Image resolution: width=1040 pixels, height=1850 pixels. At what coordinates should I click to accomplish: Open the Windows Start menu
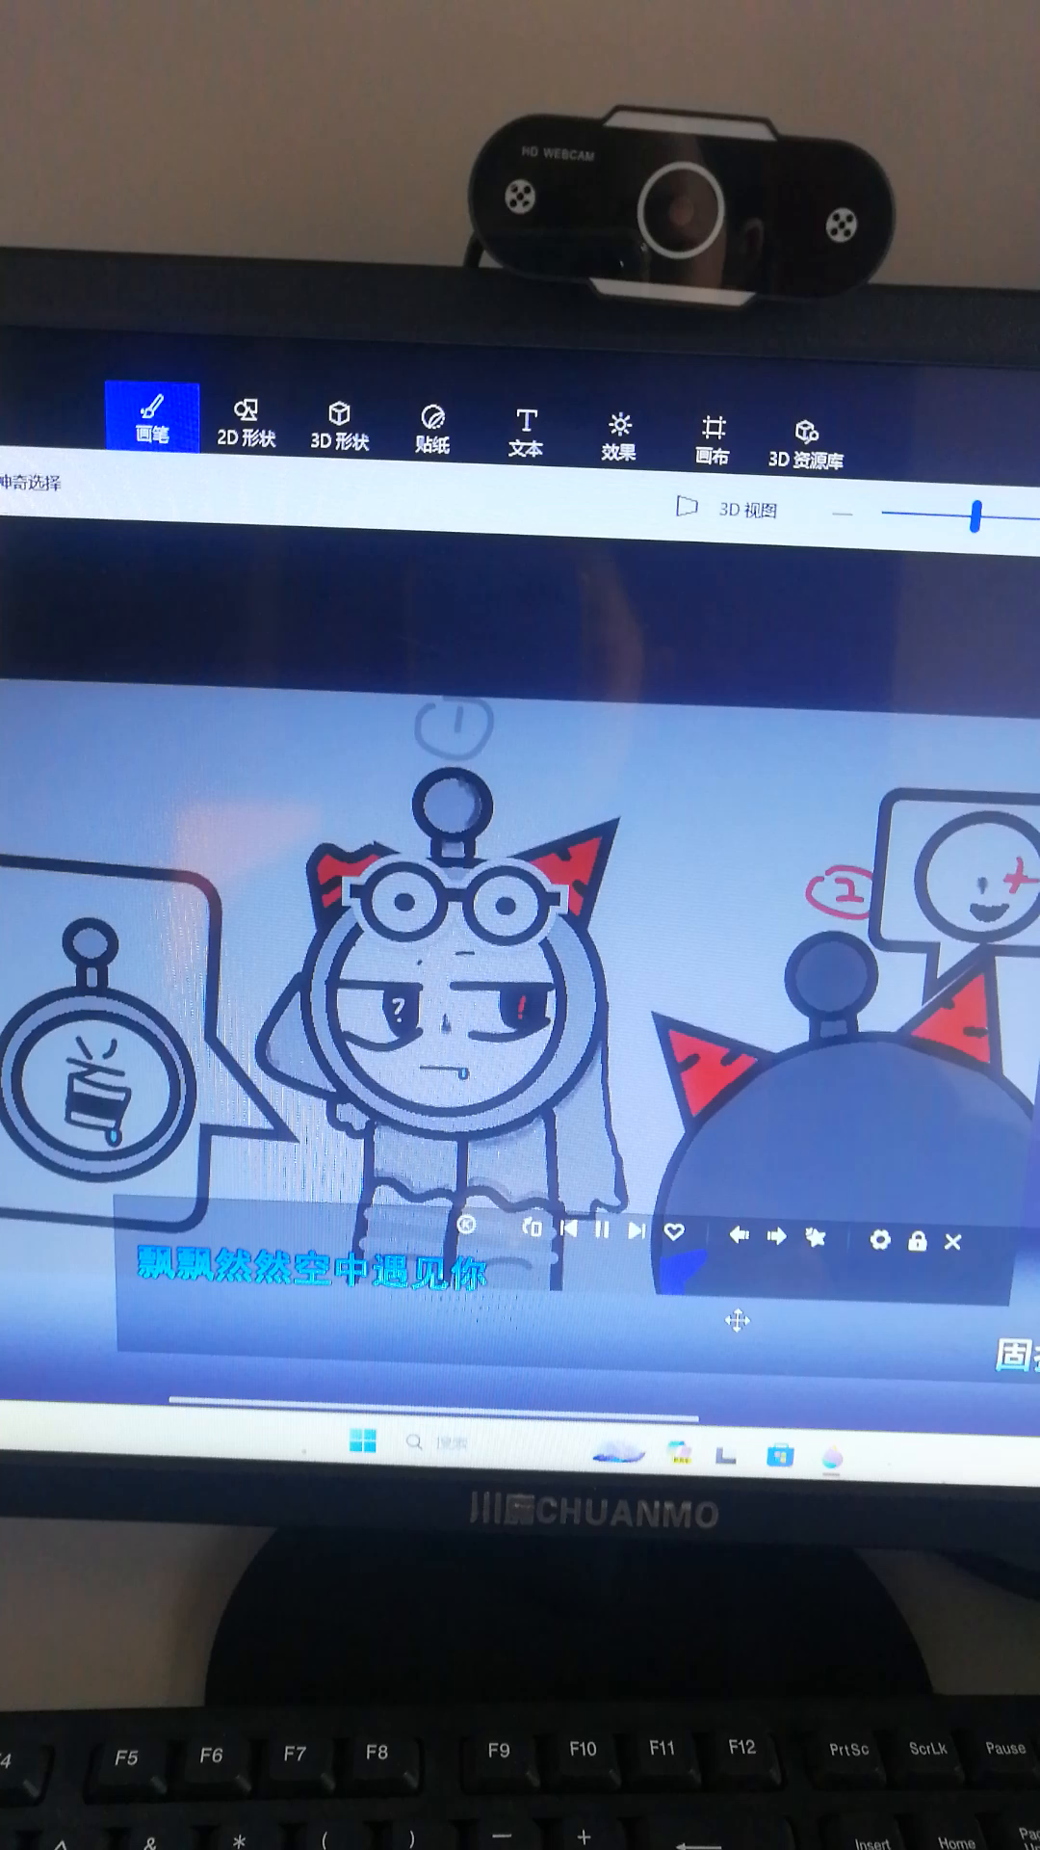tap(363, 1440)
